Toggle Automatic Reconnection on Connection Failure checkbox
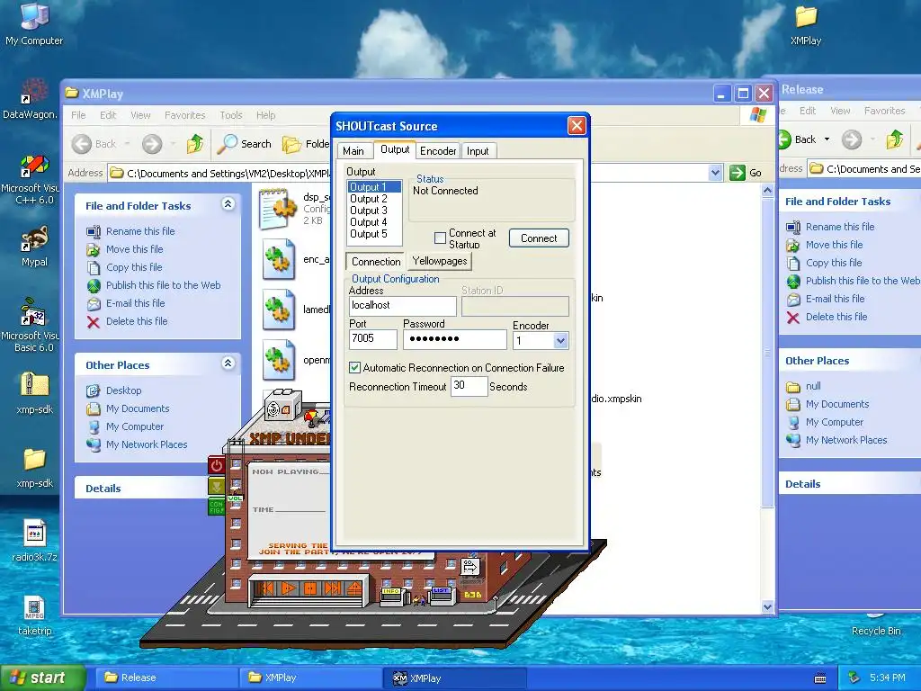This screenshot has width=921, height=691. 354,368
